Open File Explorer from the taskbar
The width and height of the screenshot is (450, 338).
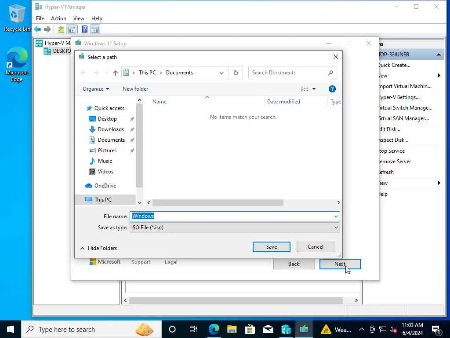point(232,329)
